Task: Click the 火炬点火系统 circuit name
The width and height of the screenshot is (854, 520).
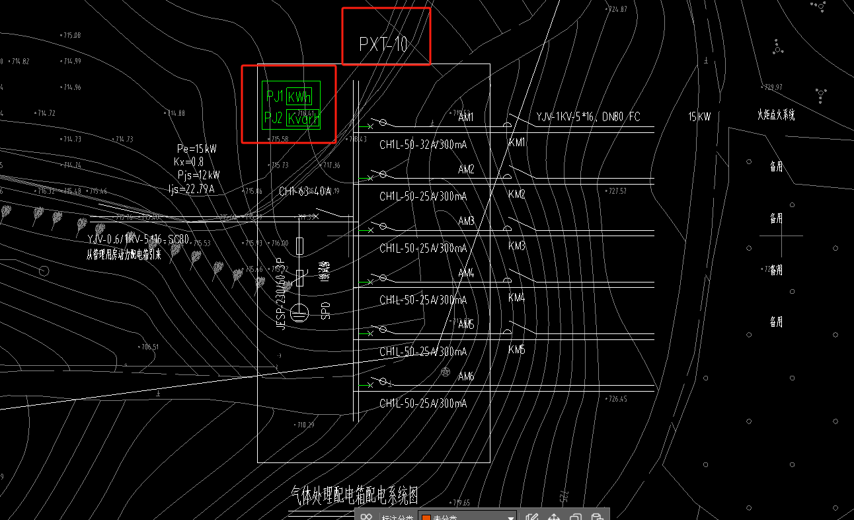Action: pos(776,114)
